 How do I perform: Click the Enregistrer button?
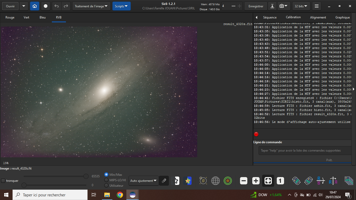click(256, 6)
